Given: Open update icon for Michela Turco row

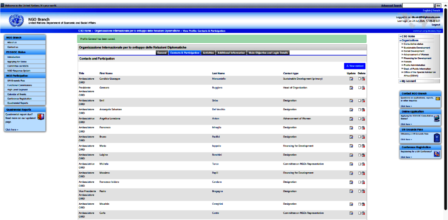Looking at the screenshot, I should pos(351,164).
